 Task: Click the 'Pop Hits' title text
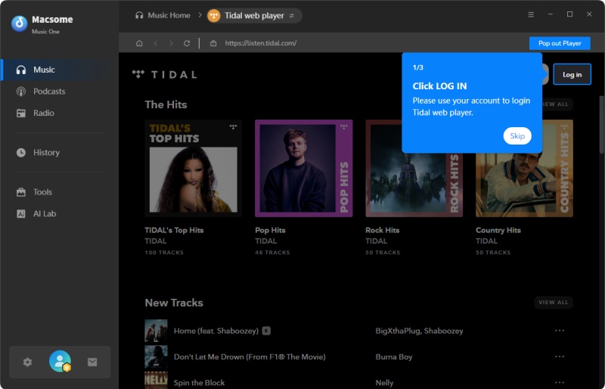270,230
